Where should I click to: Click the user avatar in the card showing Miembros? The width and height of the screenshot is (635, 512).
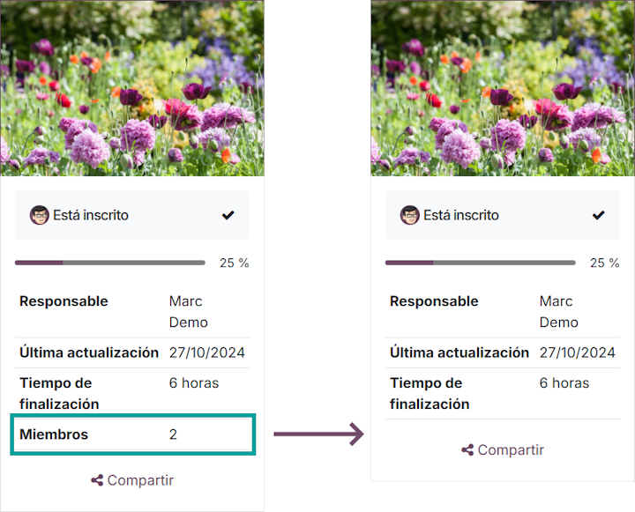click(40, 215)
